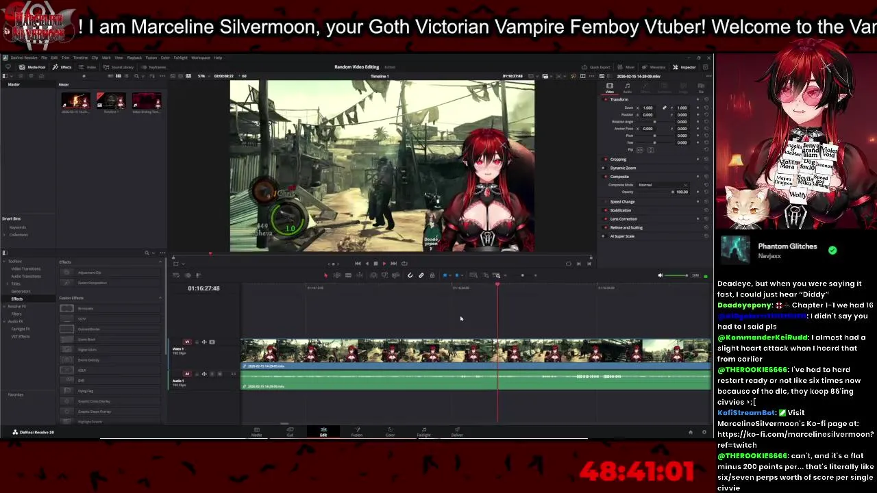Open the Index panel
This screenshot has width=877, height=493.
[x=88, y=67]
